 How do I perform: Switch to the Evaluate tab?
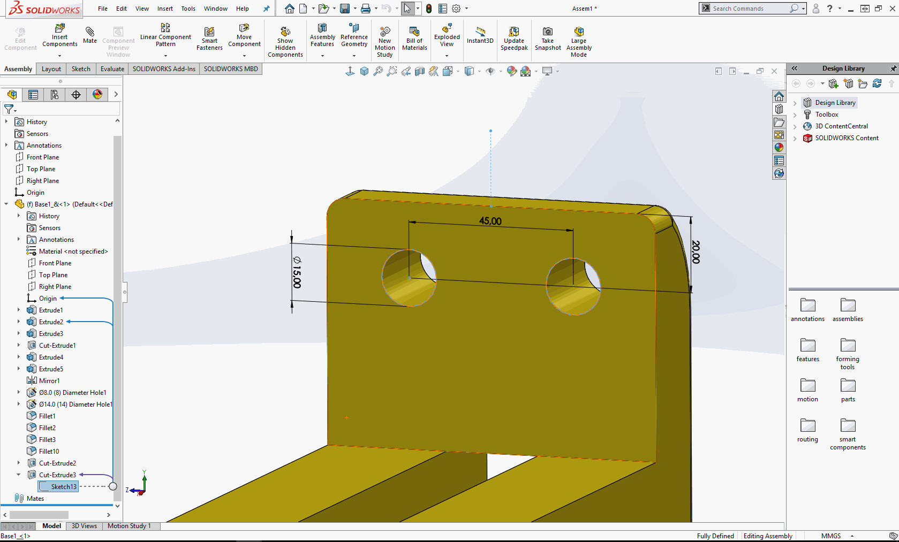coord(112,69)
